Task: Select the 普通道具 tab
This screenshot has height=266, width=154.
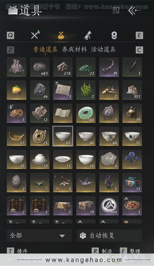Action: click(x=46, y=49)
